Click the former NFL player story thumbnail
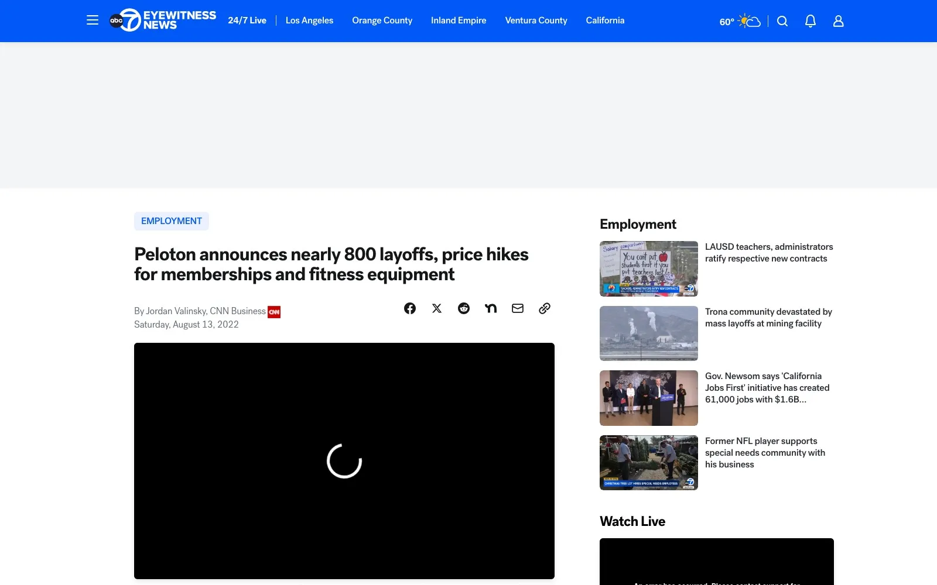 coord(649,463)
